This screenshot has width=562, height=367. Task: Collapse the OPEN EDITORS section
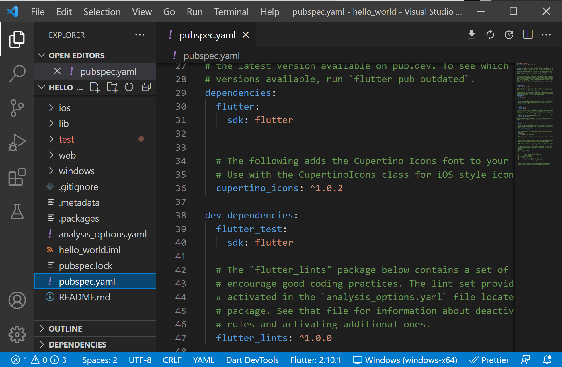(x=76, y=55)
